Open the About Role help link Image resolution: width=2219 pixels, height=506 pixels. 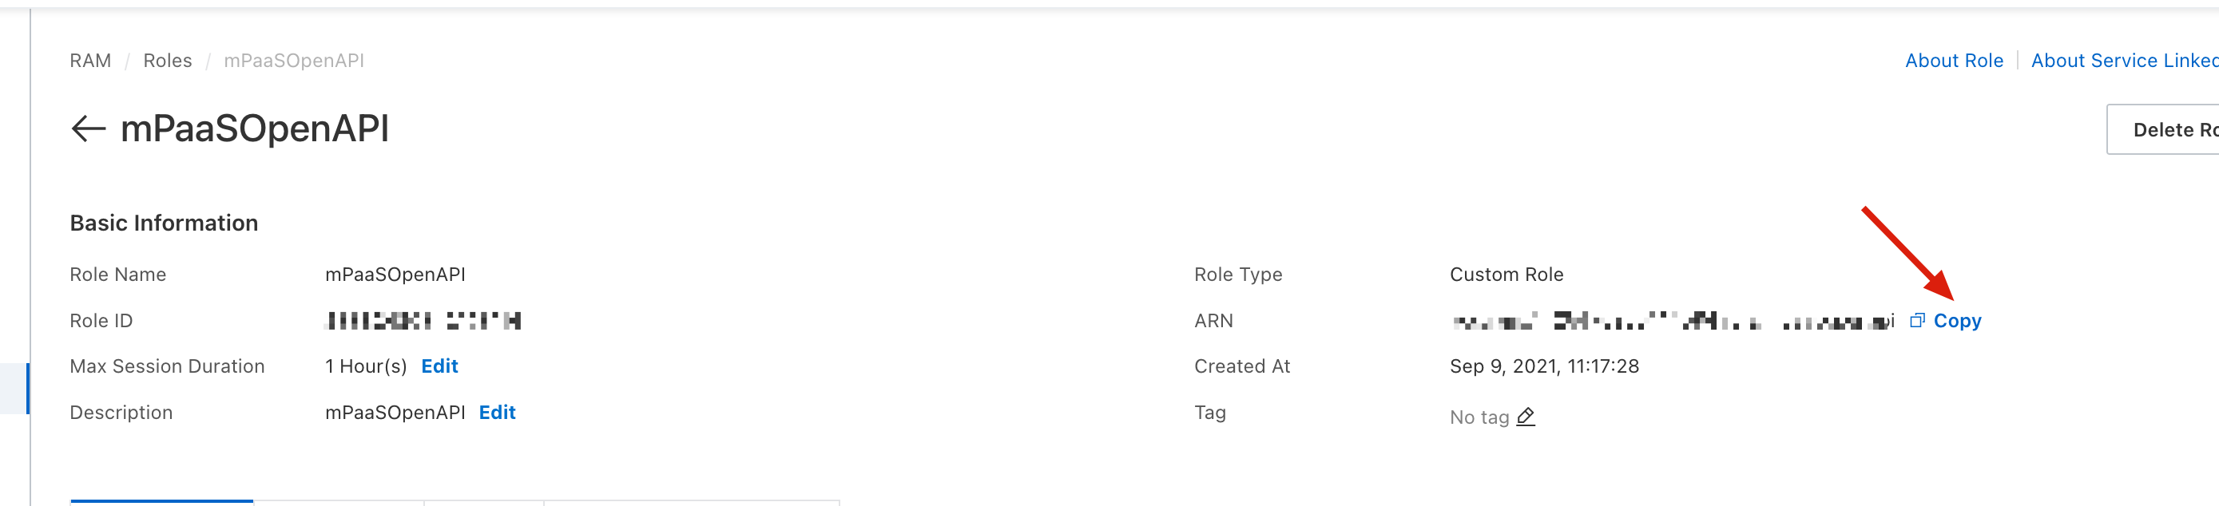(x=1954, y=61)
